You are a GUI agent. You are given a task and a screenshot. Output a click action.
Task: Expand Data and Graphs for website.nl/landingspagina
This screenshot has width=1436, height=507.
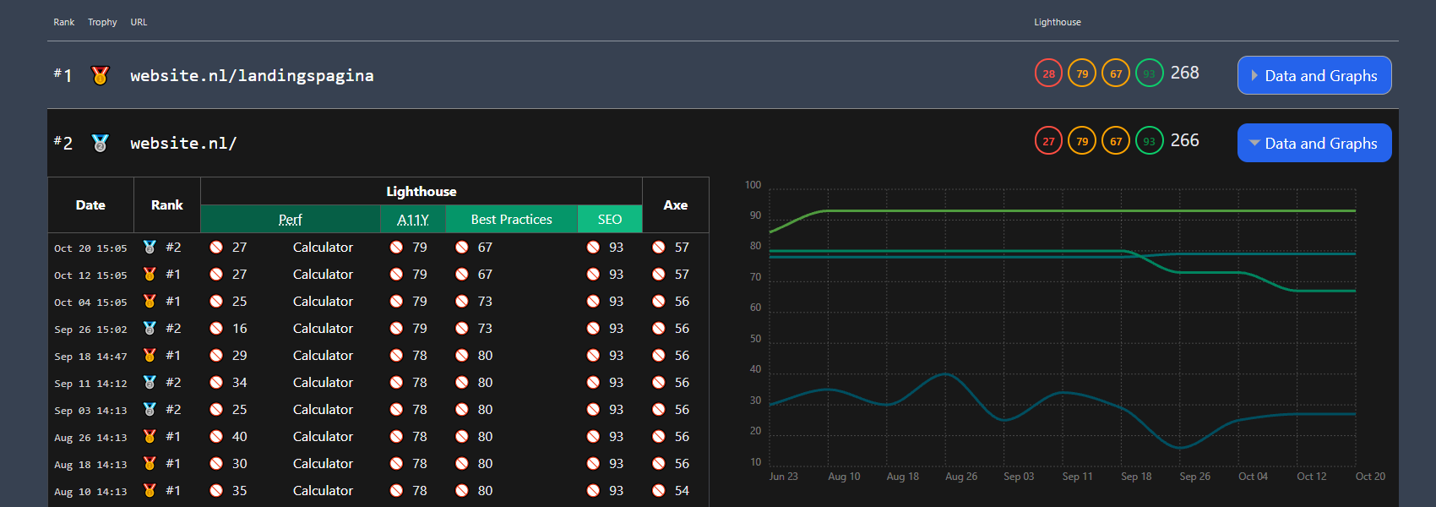(1314, 75)
